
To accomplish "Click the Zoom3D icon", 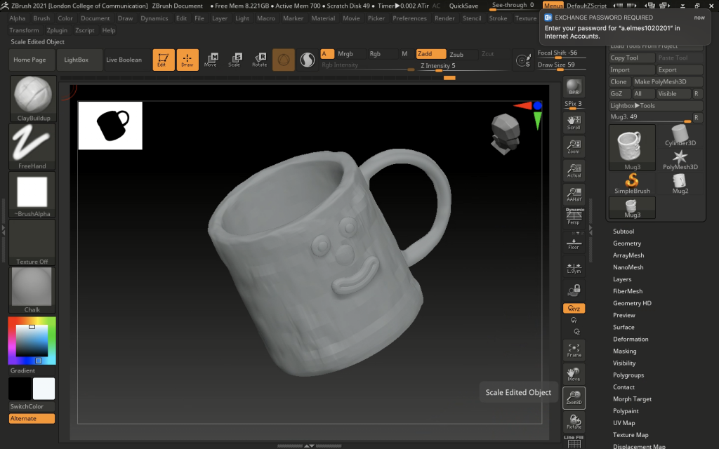I will pyautogui.click(x=574, y=398).
